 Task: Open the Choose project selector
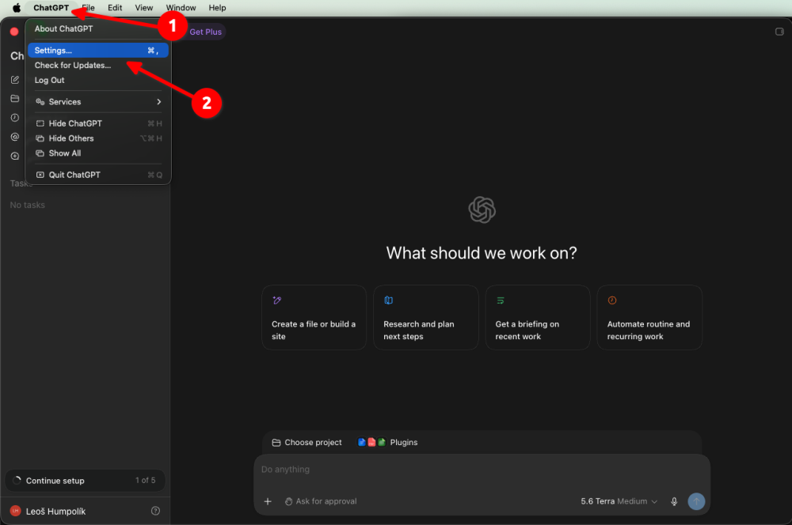tap(307, 442)
